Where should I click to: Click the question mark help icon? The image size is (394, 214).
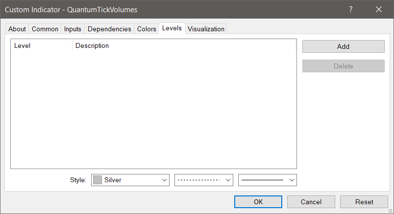coord(351,9)
